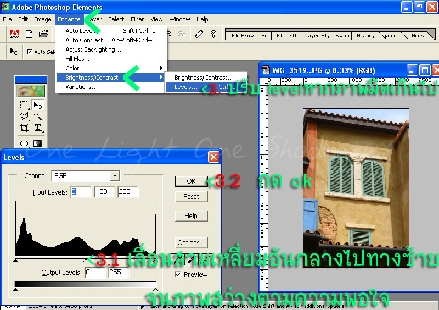Image resolution: width=439 pixels, height=310 pixels.
Task: Select the Ellipse shape tool
Action: pyautogui.click(x=24, y=143)
